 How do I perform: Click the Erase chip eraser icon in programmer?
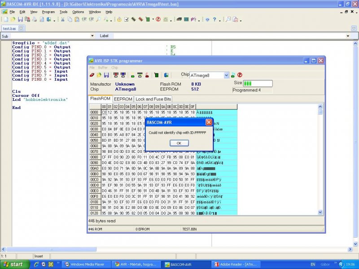[92, 75]
